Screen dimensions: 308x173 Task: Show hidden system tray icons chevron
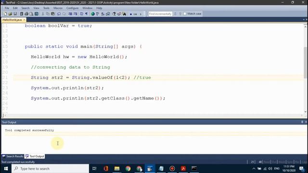[254, 169]
